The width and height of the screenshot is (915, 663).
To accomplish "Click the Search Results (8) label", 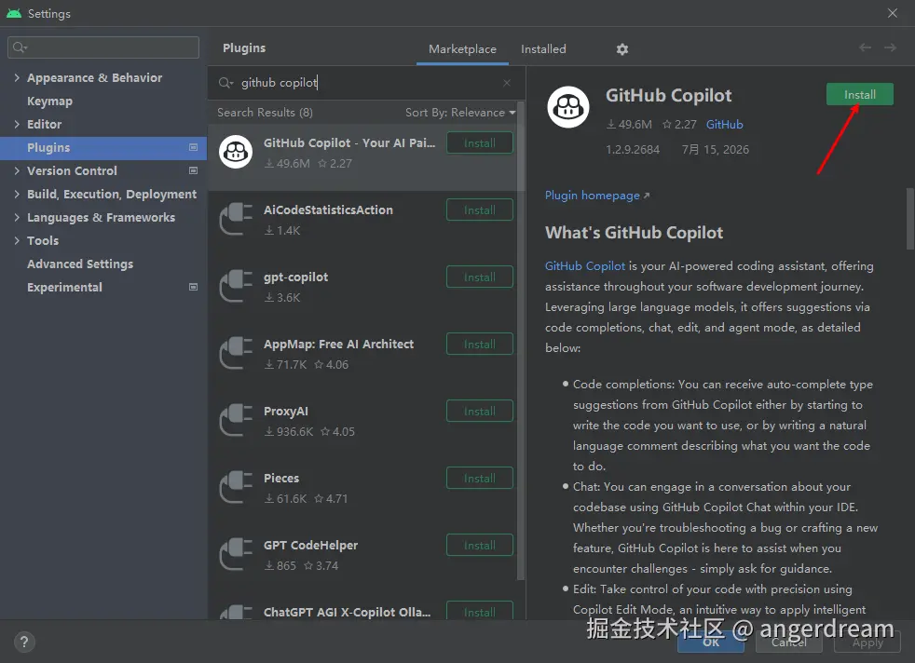I will coord(265,113).
